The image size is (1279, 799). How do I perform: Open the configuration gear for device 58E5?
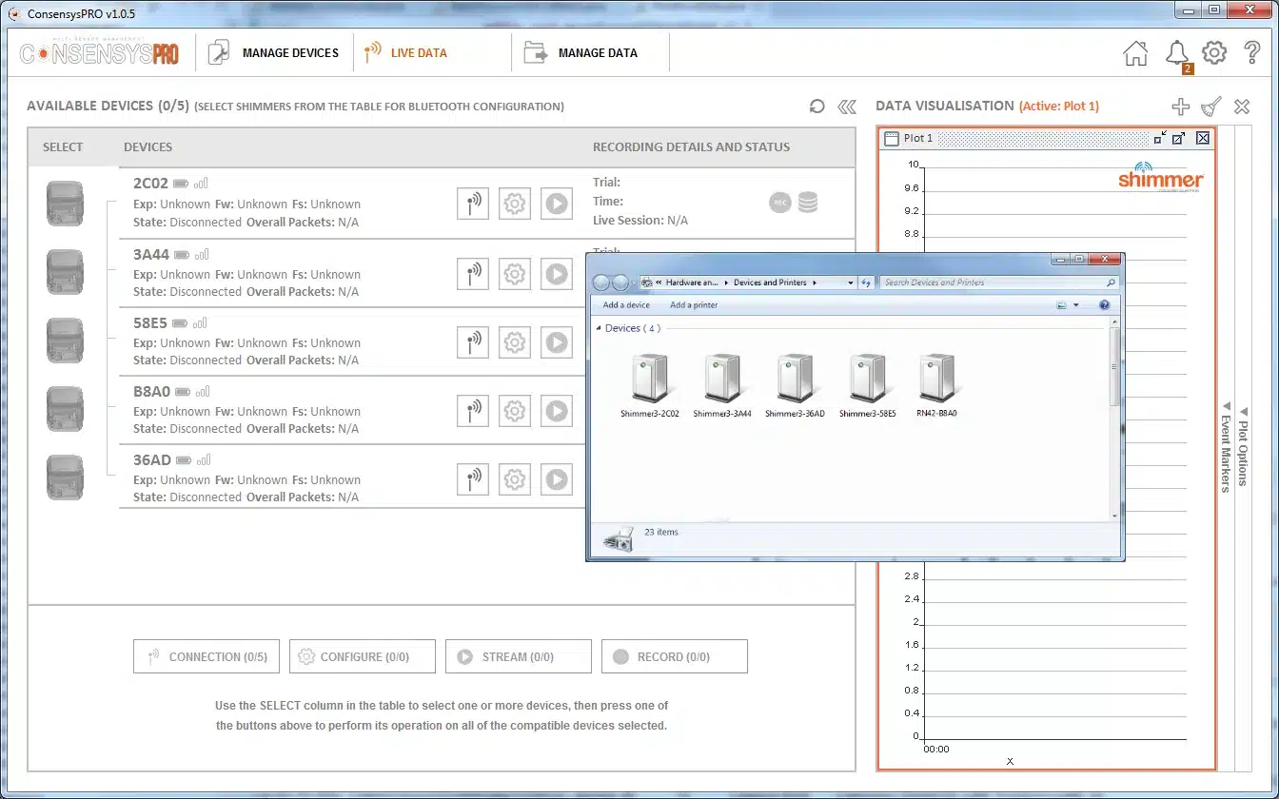515,341
